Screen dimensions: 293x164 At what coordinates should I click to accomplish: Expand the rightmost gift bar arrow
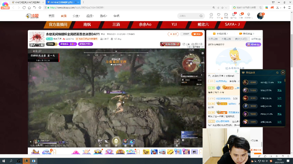[x=200, y=152]
